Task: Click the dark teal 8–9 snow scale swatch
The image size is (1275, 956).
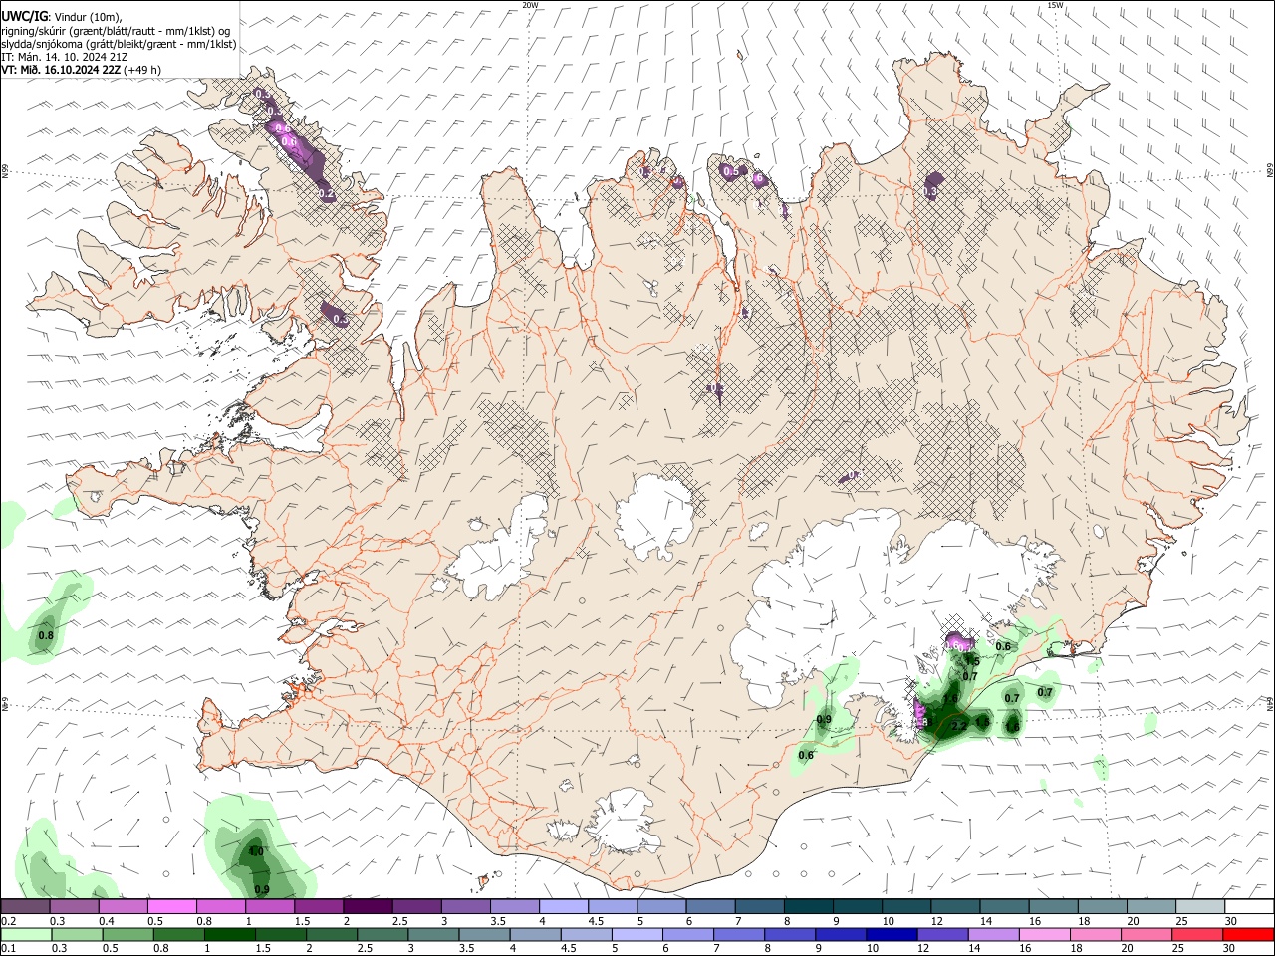Action: pos(808,906)
